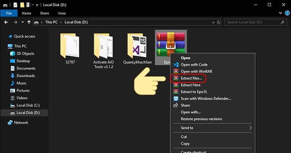
Task: Click the Music note icon
Action: 12,83
